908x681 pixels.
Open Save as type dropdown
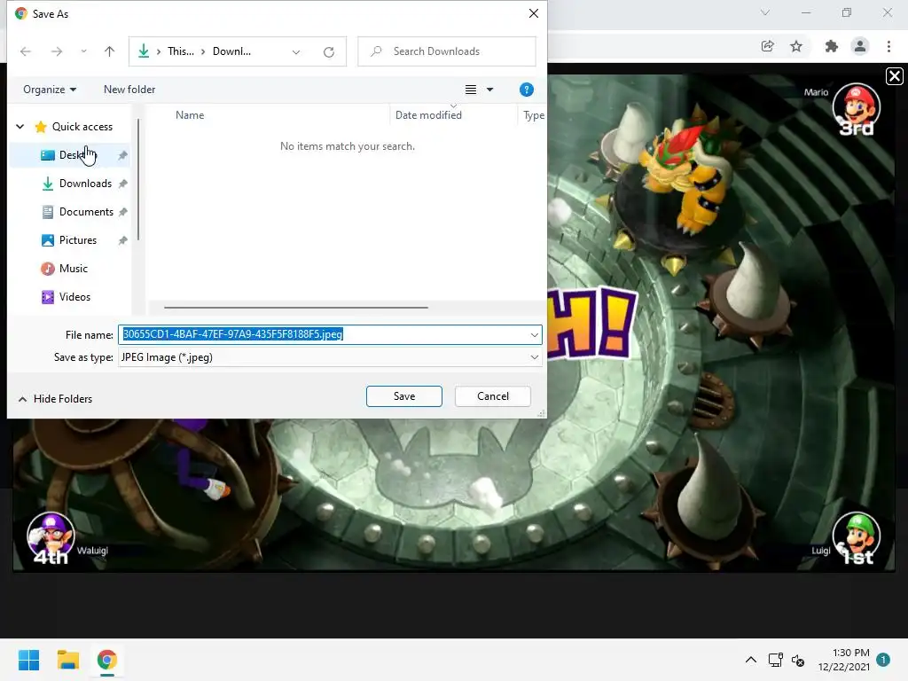click(330, 357)
